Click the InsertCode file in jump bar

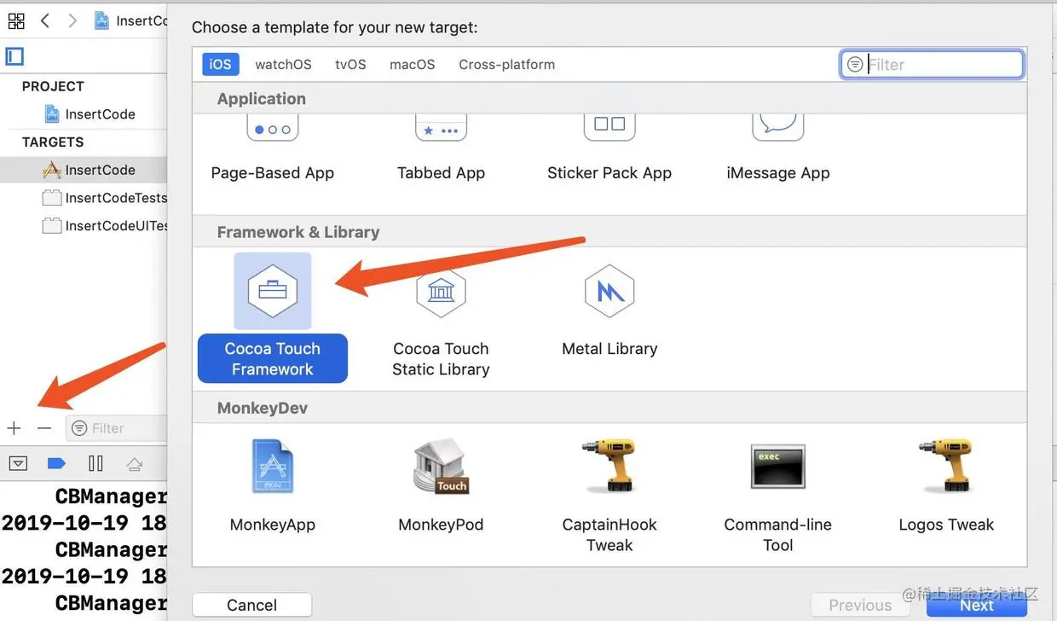pyautogui.click(x=130, y=20)
